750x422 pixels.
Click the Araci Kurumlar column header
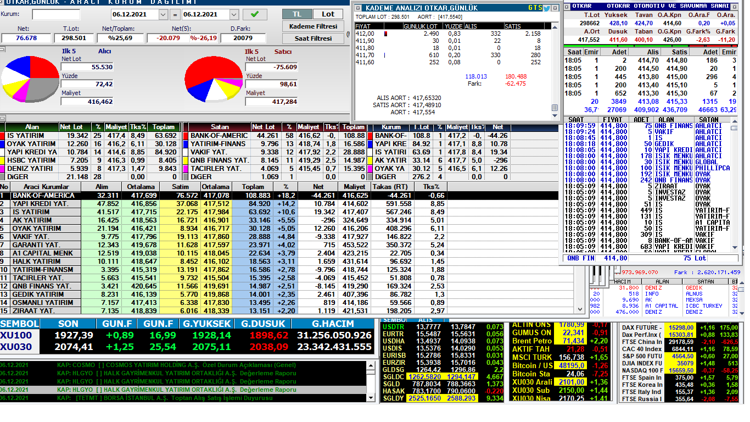(45, 187)
